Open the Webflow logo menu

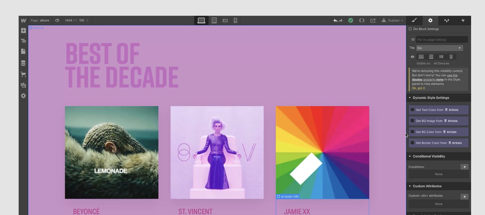(x=23, y=20)
